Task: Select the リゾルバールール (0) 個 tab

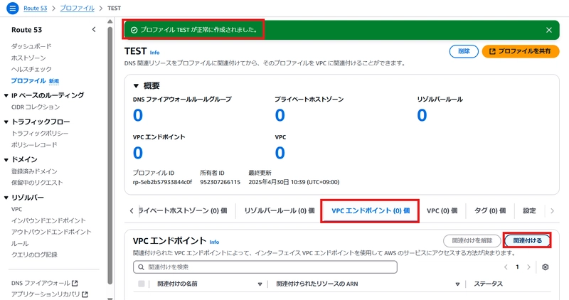Action: point(280,210)
